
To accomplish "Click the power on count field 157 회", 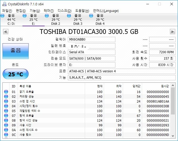I will coord(162,59).
